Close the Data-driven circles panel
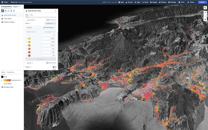 click(x=56, y=11)
